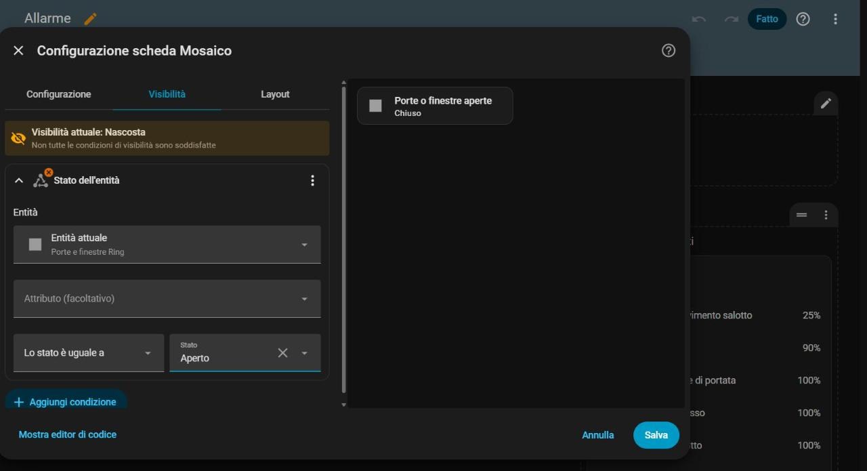Open Stato dell'entità condition options menu
The width and height of the screenshot is (867, 471).
(x=312, y=180)
